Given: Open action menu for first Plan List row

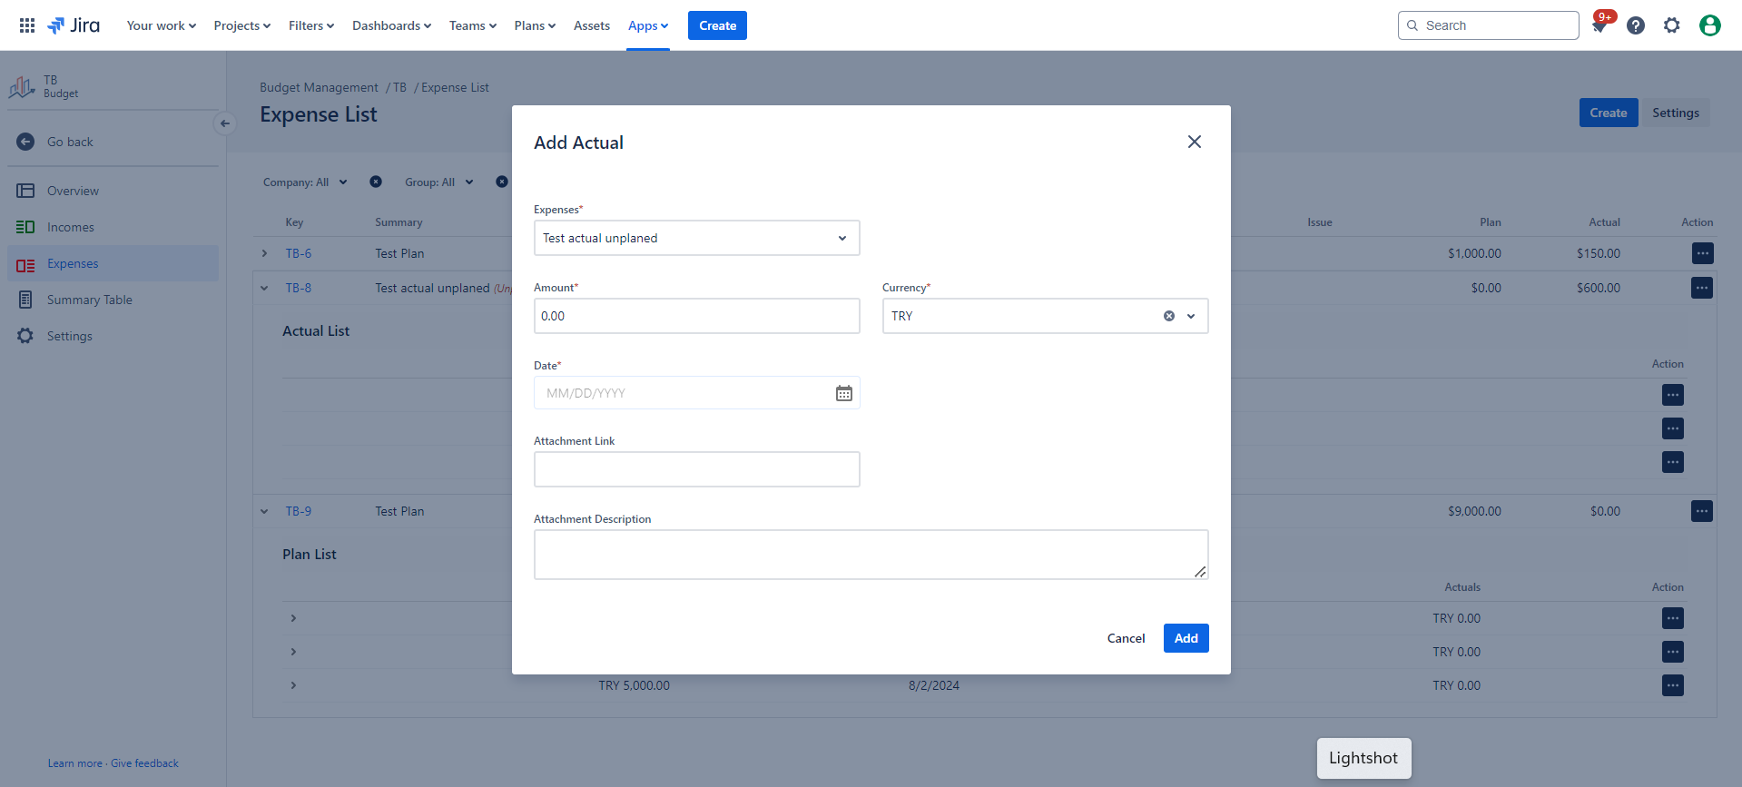Looking at the screenshot, I should [1673, 618].
